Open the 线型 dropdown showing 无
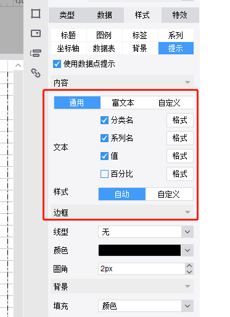The height and width of the screenshot is (317, 230). 146,232
